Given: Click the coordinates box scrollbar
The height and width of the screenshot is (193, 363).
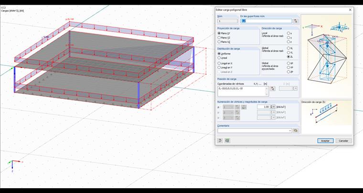Looking at the screenshot, I should [267, 91].
